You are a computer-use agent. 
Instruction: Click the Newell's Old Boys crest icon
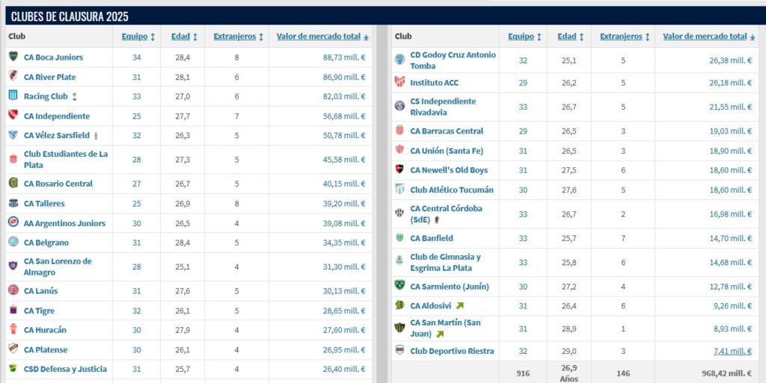399,169
